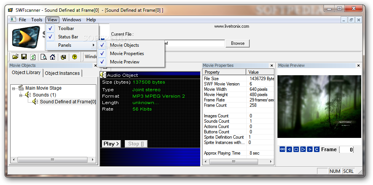Go to the Home toolbar icon
373x185 pixels.
tap(53, 57)
